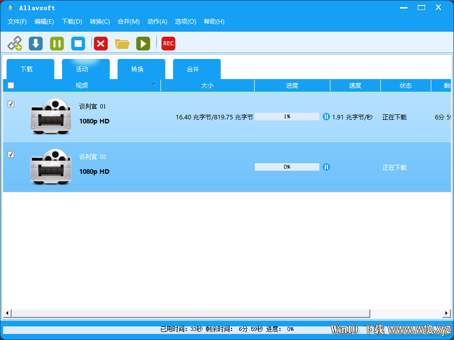Open the 编辑(E) menu
The image size is (454, 340).
point(44,21)
